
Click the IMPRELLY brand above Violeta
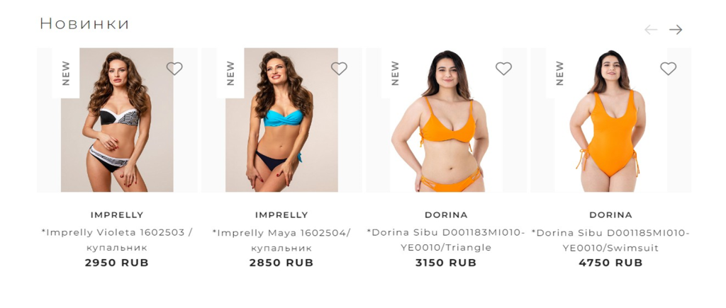(x=117, y=215)
